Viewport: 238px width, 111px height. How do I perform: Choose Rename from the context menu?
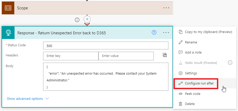coord(191,42)
